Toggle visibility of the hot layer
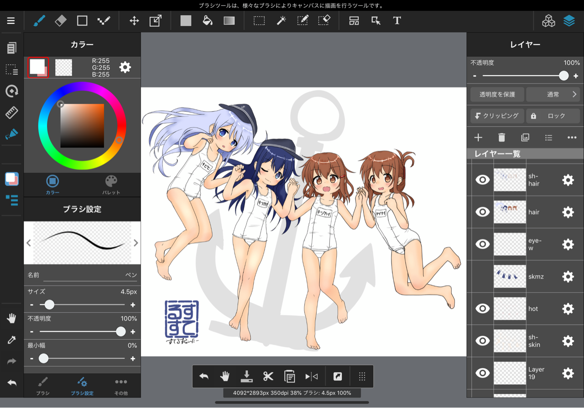584x408 pixels. click(x=482, y=309)
